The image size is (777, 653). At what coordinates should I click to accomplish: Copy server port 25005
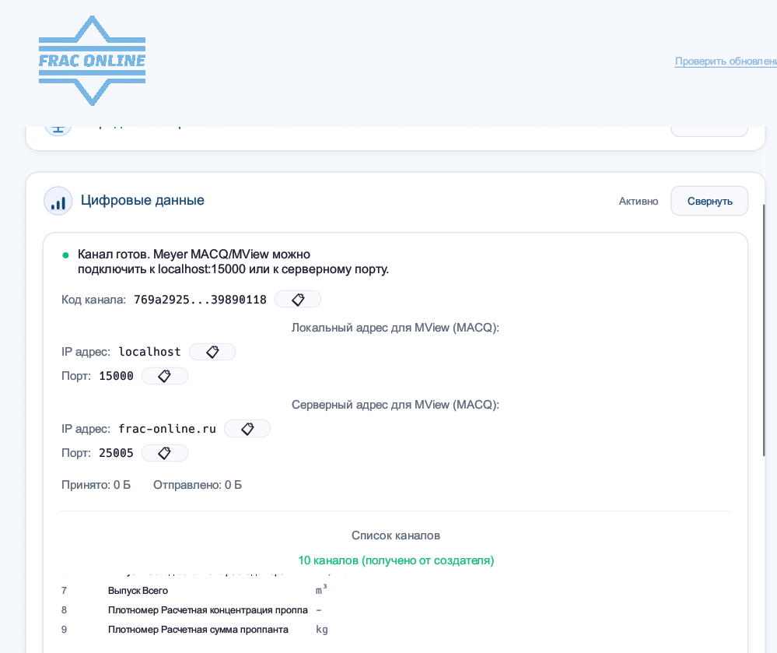click(x=164, y=453)
